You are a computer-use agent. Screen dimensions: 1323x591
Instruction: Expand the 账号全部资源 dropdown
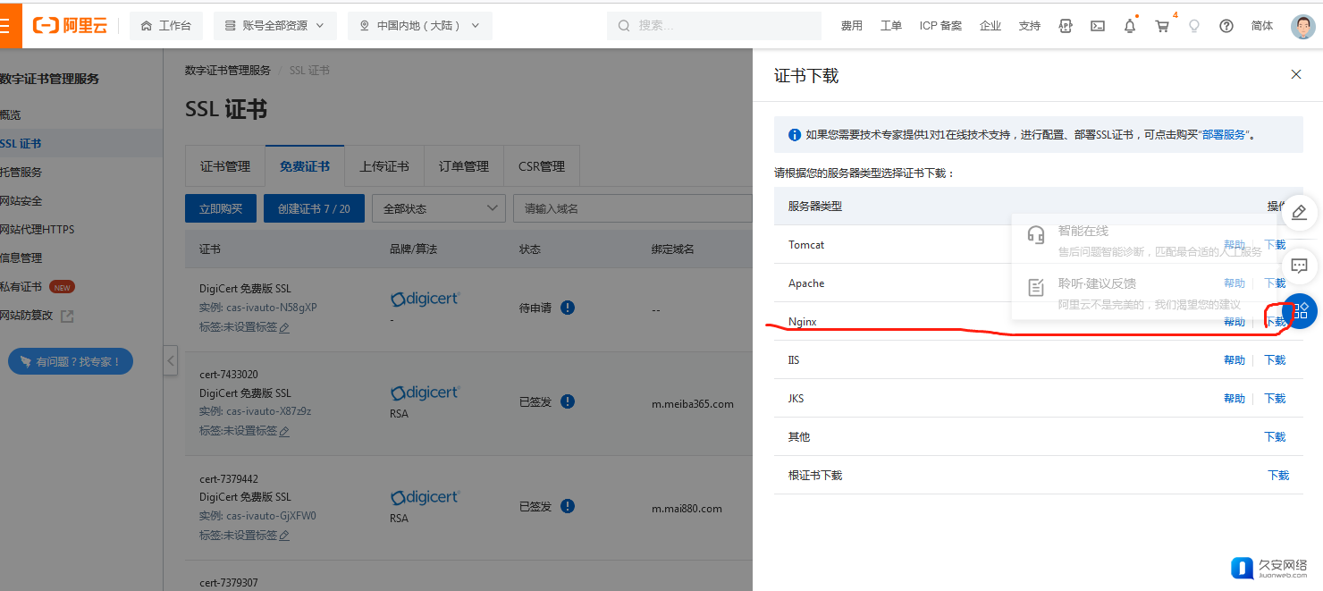pos(275,26)
